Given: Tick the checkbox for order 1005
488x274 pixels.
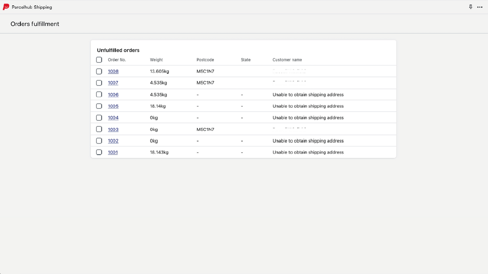Looking at the screenshot, I should coord(99,106).
